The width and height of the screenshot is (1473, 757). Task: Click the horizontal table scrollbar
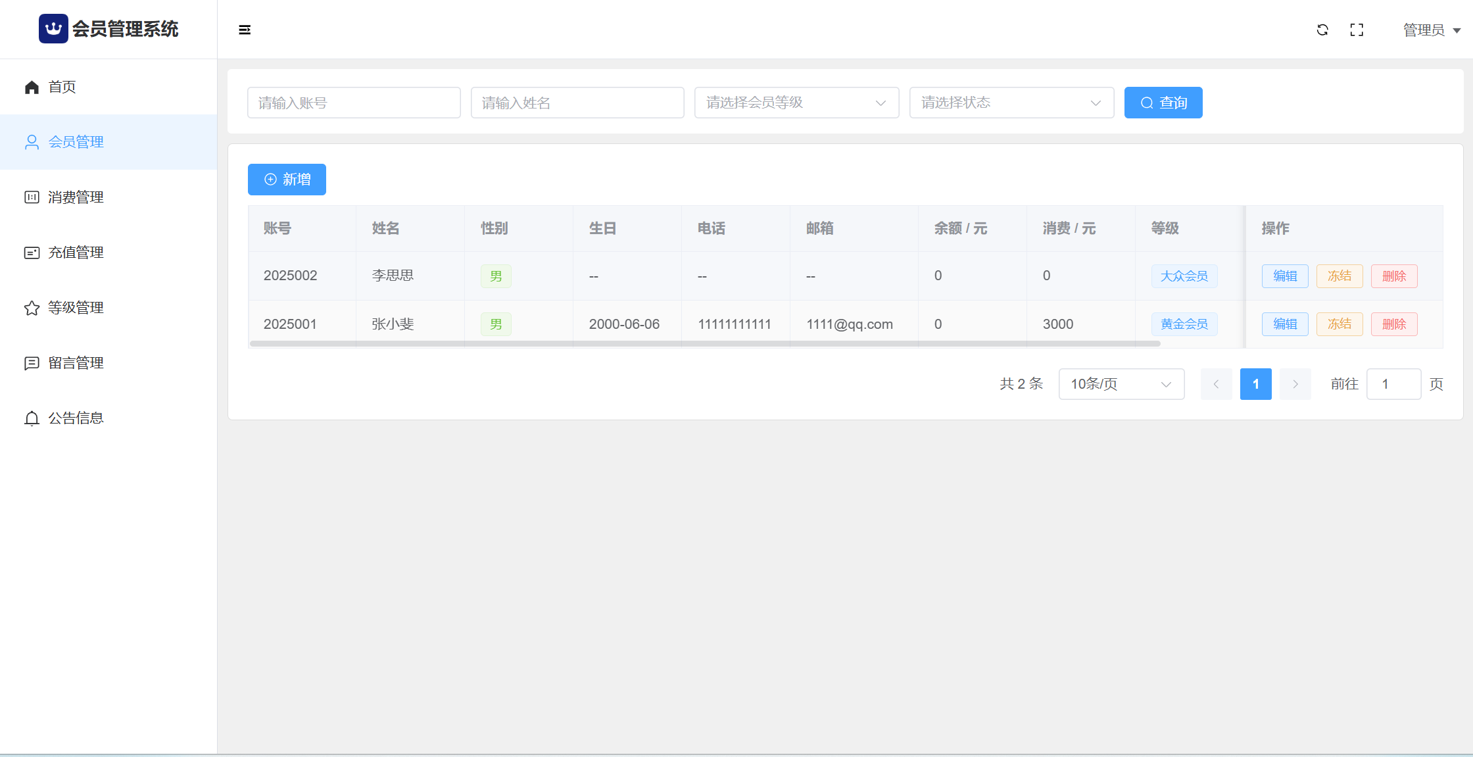click(x=705, y=343)
